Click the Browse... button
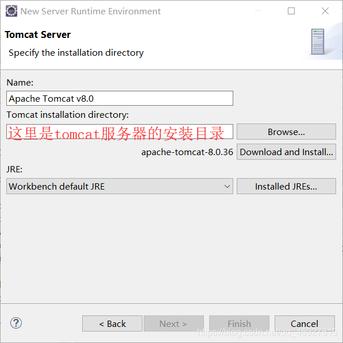343x343 pixels. pyautogui.click(x=286, y=132)
